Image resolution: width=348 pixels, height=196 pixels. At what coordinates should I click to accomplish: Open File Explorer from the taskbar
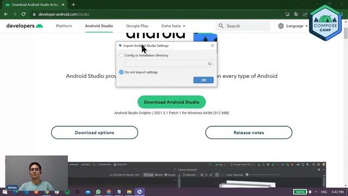(x=129, y=192)
